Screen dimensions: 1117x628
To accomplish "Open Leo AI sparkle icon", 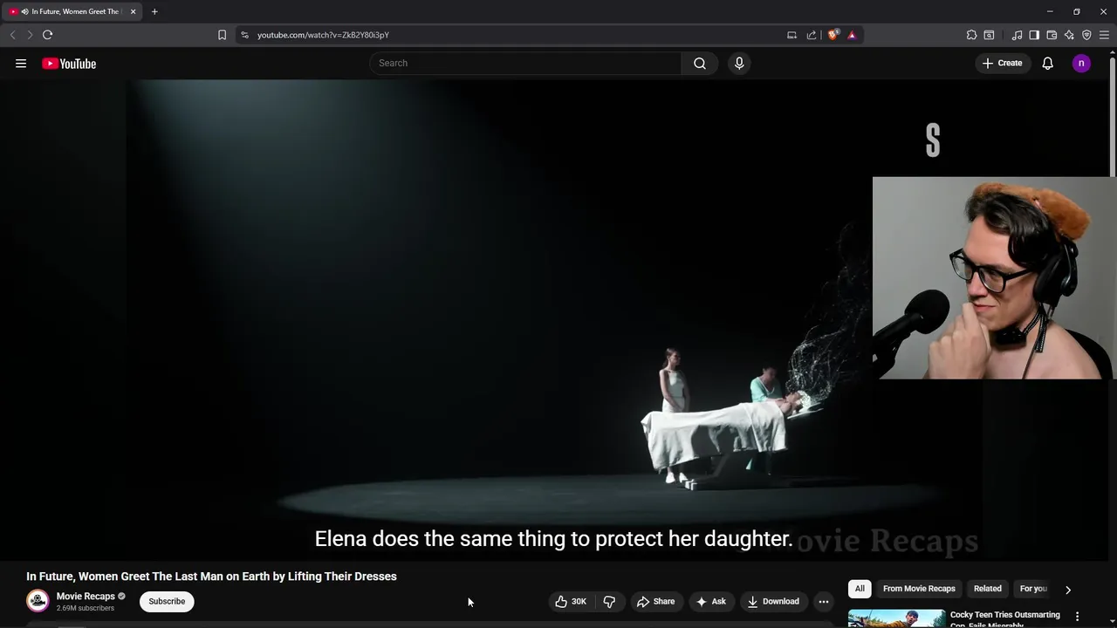I will point(1069,35).
